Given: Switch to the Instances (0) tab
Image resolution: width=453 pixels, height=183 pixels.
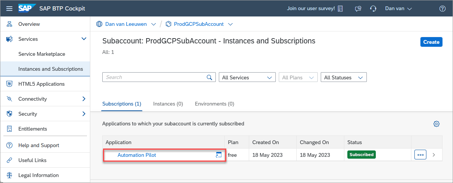Looking at the screenshot, I should pyautogui.click(x=168, y=104).
